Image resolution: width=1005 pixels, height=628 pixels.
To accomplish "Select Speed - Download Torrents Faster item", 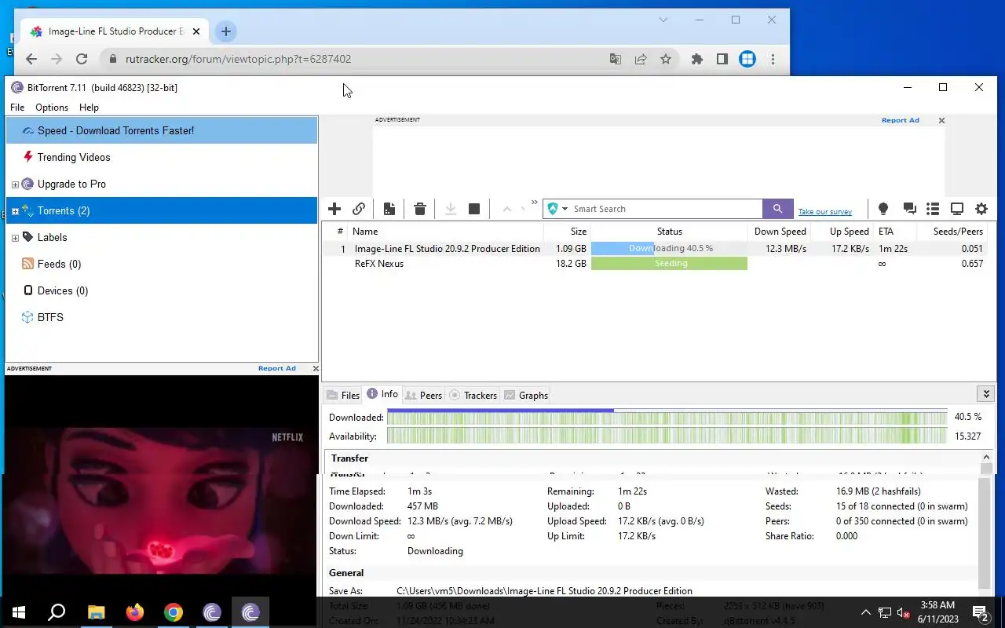I will click(x=162, y=130).
